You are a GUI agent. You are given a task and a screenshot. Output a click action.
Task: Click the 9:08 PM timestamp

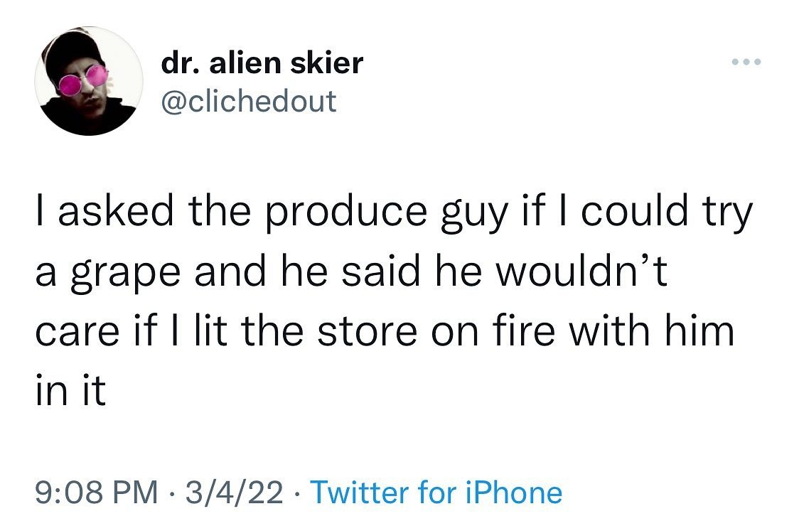point(97,492)
